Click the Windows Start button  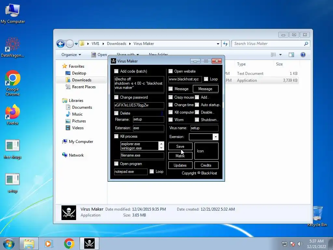click(x=9, y=243)
